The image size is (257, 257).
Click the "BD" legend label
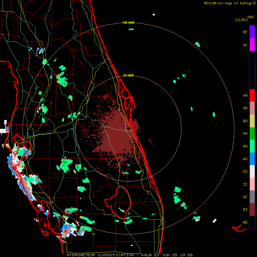(245, 121)
